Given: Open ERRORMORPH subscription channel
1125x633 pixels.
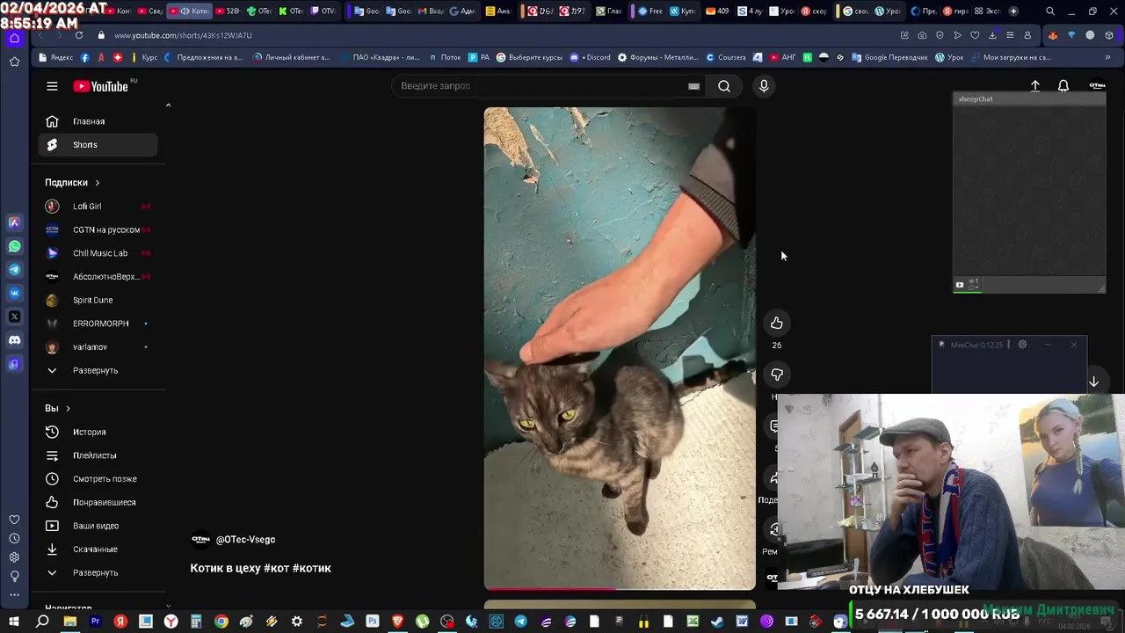Looking at the screenshot, I should coord(98,324).
